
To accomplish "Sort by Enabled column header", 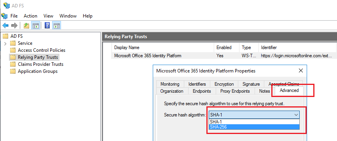I will coord(227,48).
